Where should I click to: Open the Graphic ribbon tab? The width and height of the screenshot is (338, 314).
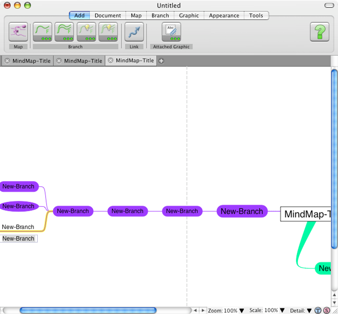(189, 15)
